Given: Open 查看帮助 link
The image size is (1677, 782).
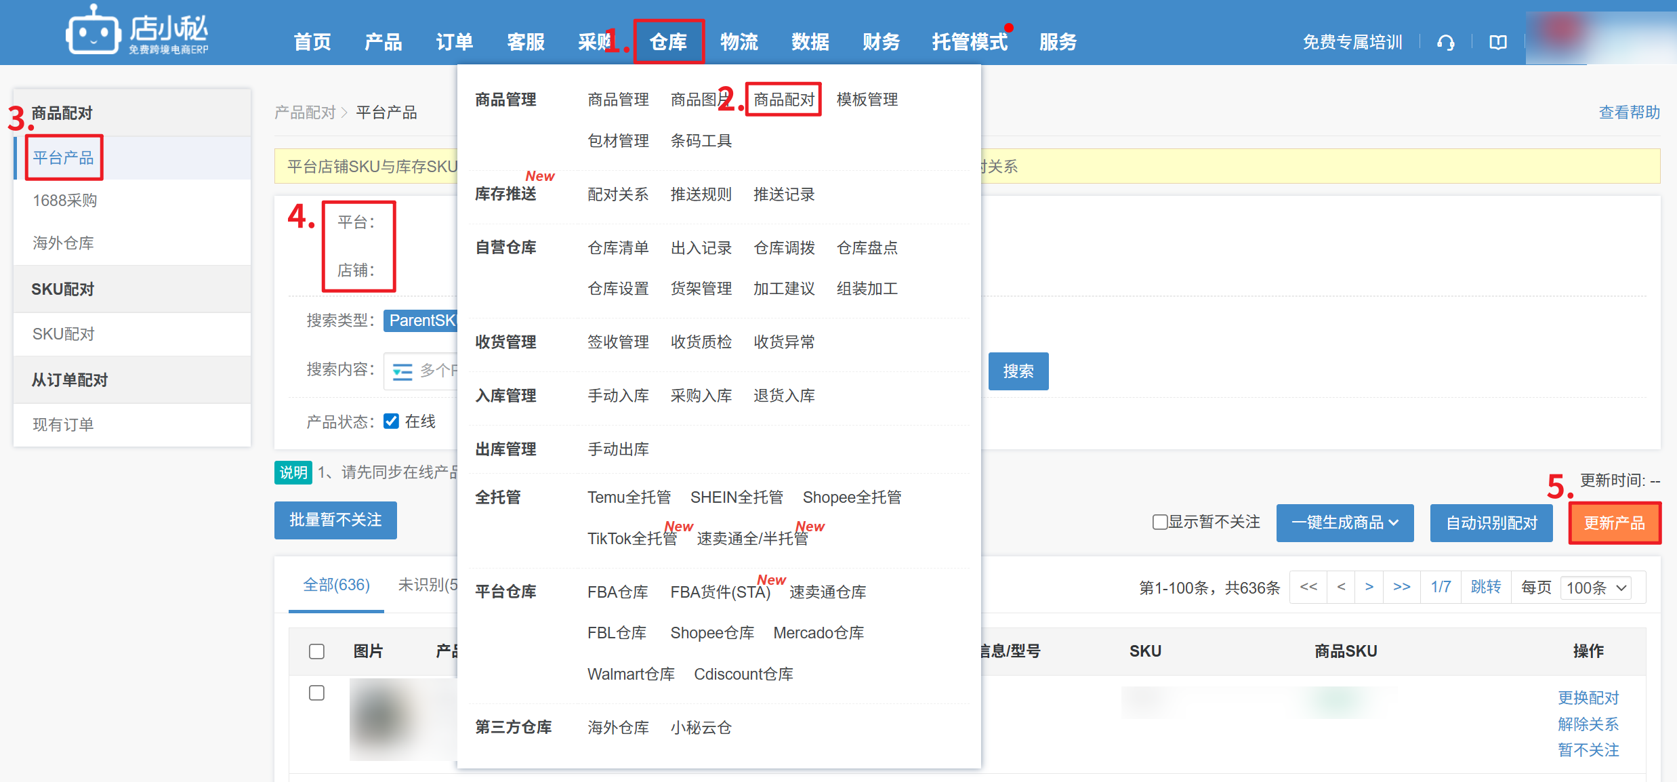Looking at the screenshot, I should tap(1629, 112).
